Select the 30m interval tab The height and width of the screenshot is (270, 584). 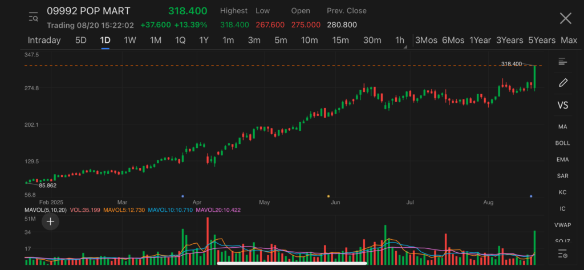click(x=372, y=41)
